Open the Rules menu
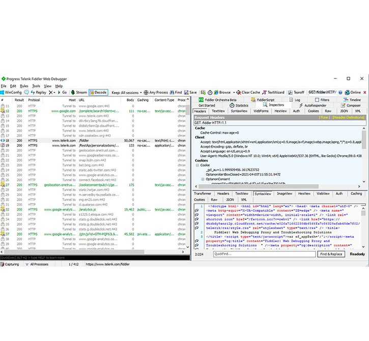 (24, 86)
